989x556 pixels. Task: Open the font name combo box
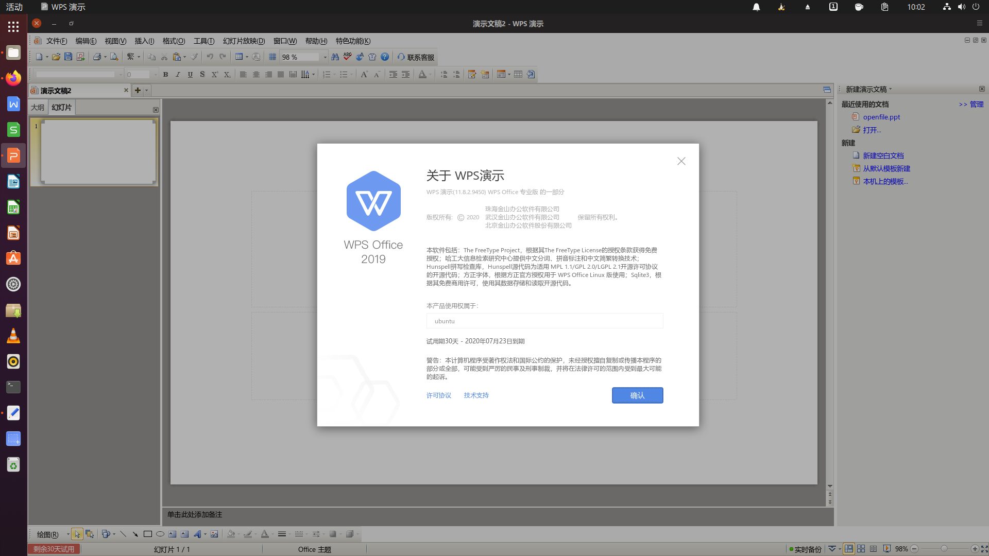coord(79,75)
